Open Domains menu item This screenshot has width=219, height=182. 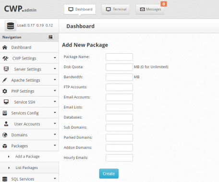[x=29, y=135]
